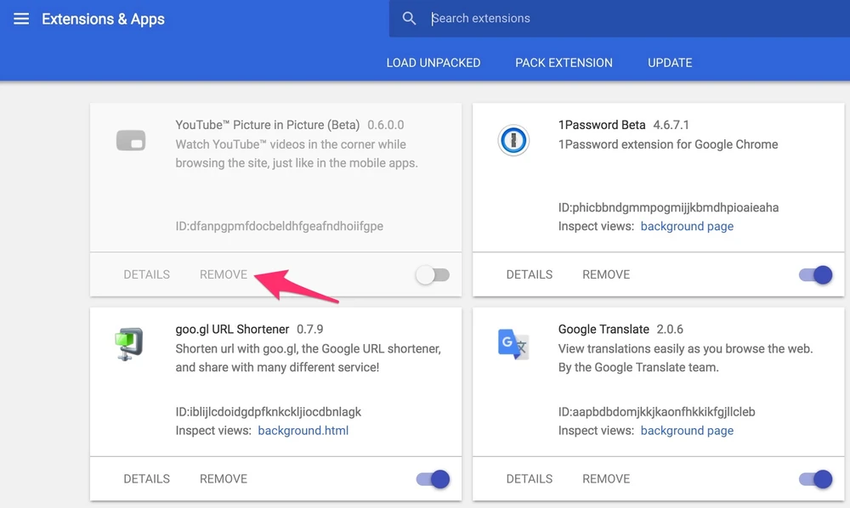Turn off goo.gl URL Shortener toggle
The width and height of the screenshot is (850, 508).
[433, 479]
